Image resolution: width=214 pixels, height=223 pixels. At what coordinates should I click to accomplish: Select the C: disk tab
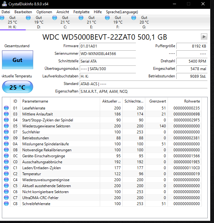pyautogui.click(x=65, y=22)
